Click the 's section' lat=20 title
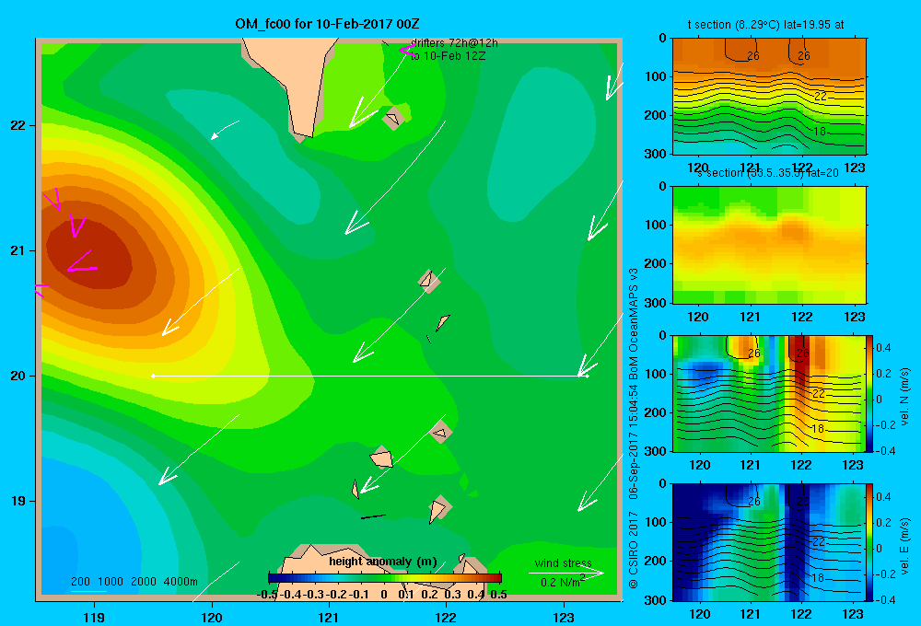The width and height of the screenshot is (921, 626). [x=768, y=173]
